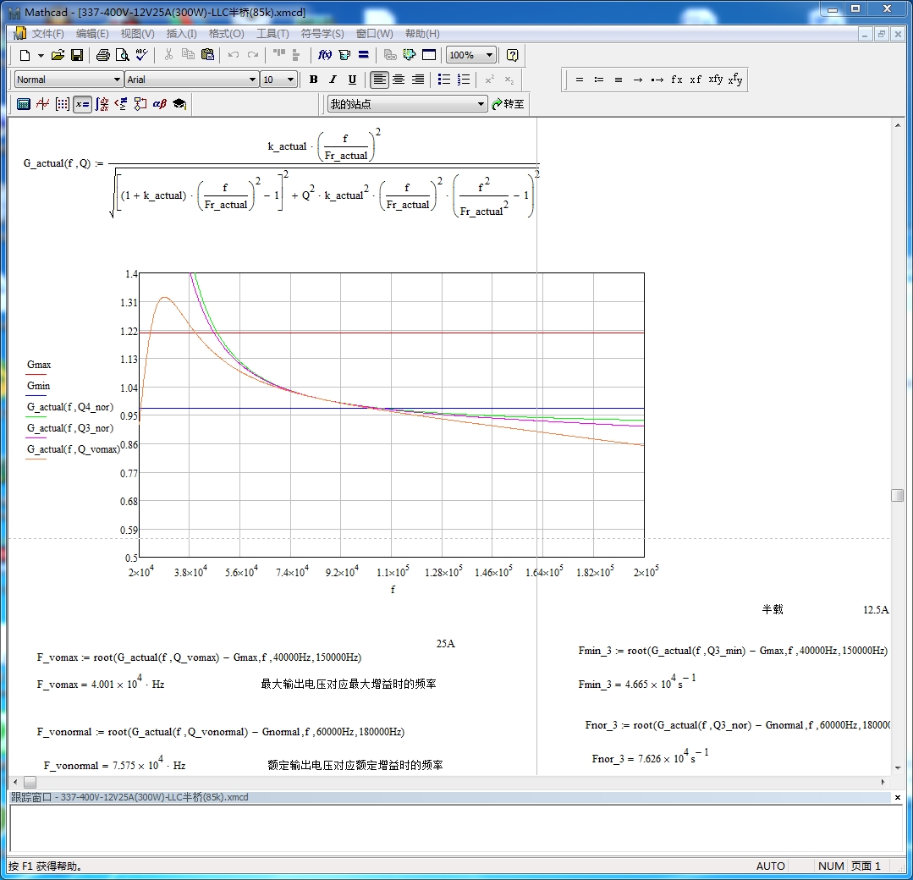913x880 pixels.
Task: Open the 插入(I) menu
Action: (x=182, y=34)
